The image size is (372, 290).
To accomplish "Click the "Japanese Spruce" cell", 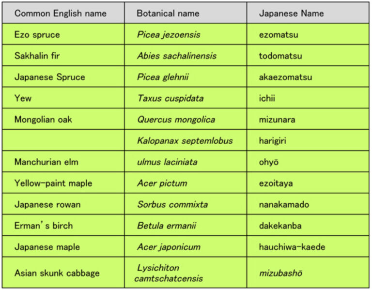I will coord(49,77).
